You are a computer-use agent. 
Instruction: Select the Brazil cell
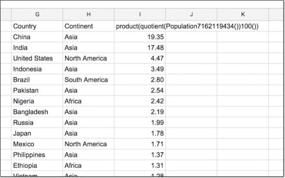click(x=37, y=80)
